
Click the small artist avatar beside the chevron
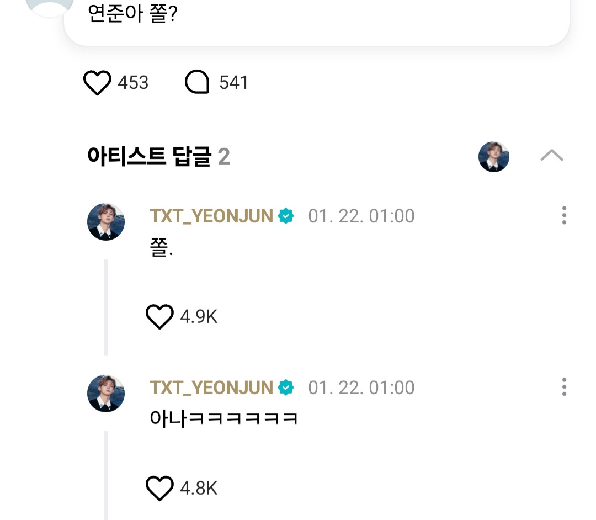[493, 157]
